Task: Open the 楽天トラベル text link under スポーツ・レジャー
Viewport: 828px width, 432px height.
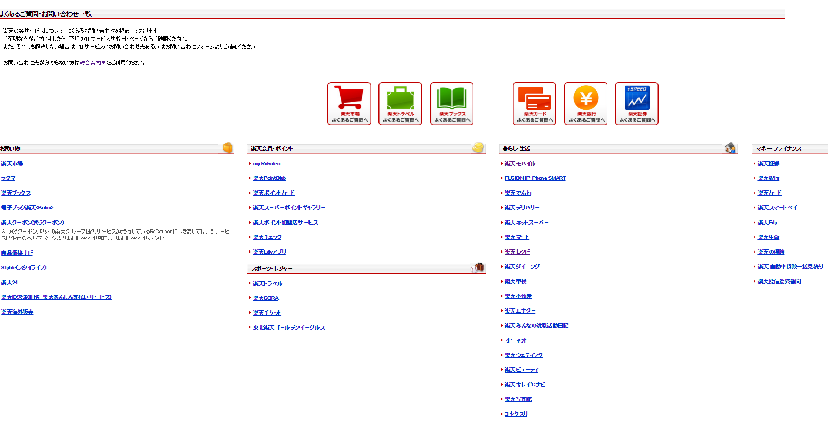Action: click(x=267, y=284)
